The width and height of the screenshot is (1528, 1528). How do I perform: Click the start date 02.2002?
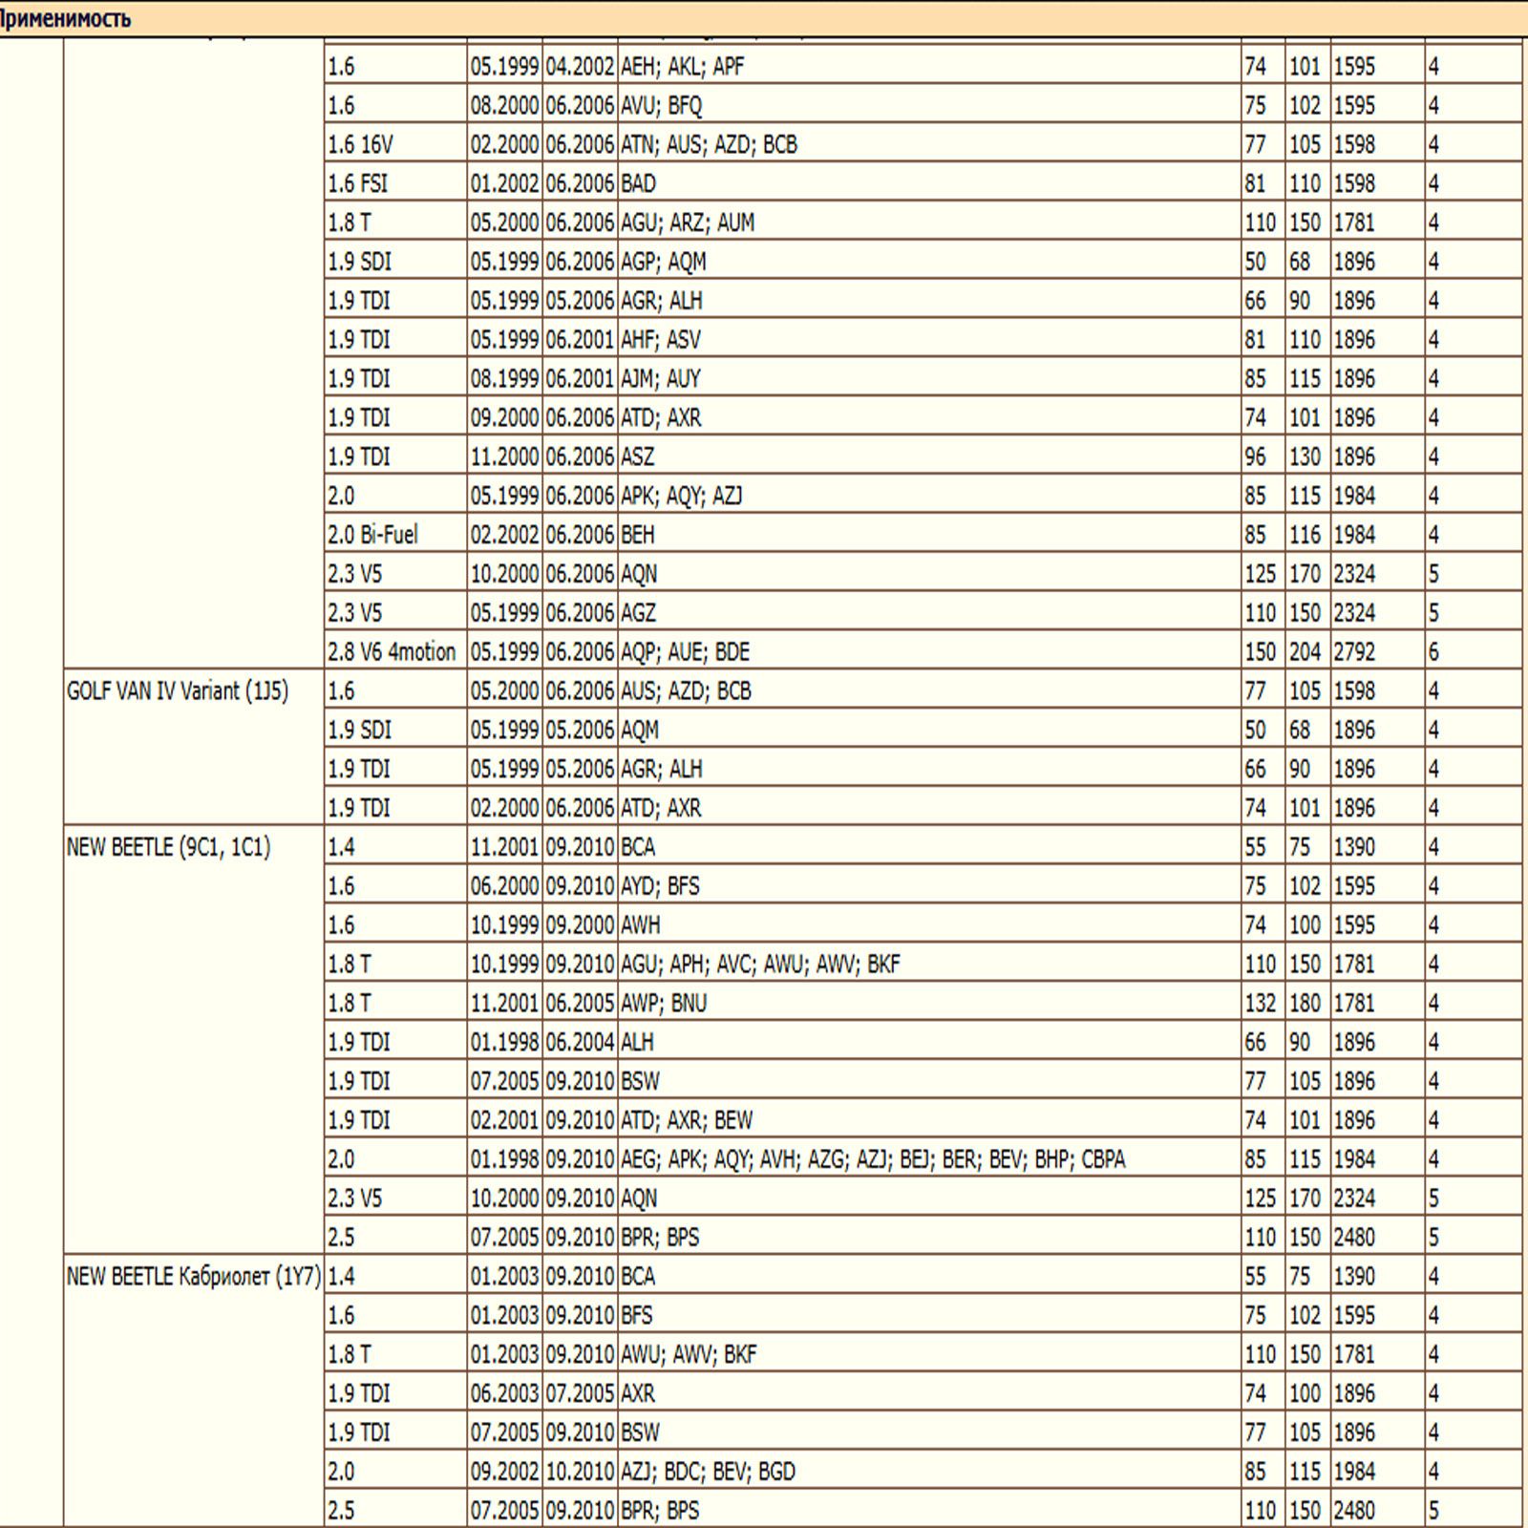(x=504, y=535)
